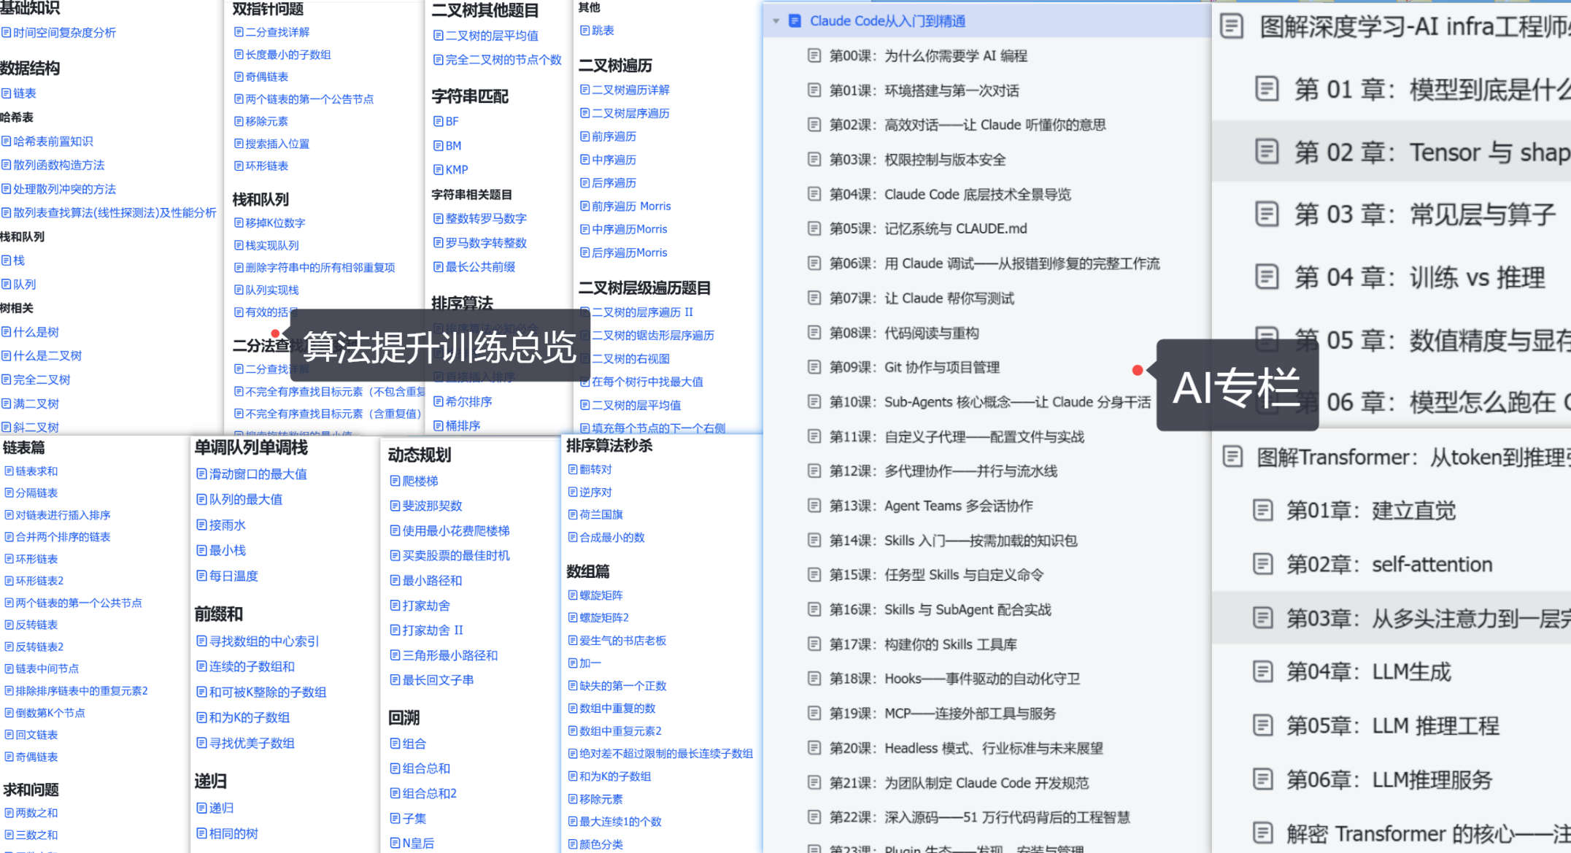Click document icon beside 图解深度学习-AI infra工程师

point(1232,27)
